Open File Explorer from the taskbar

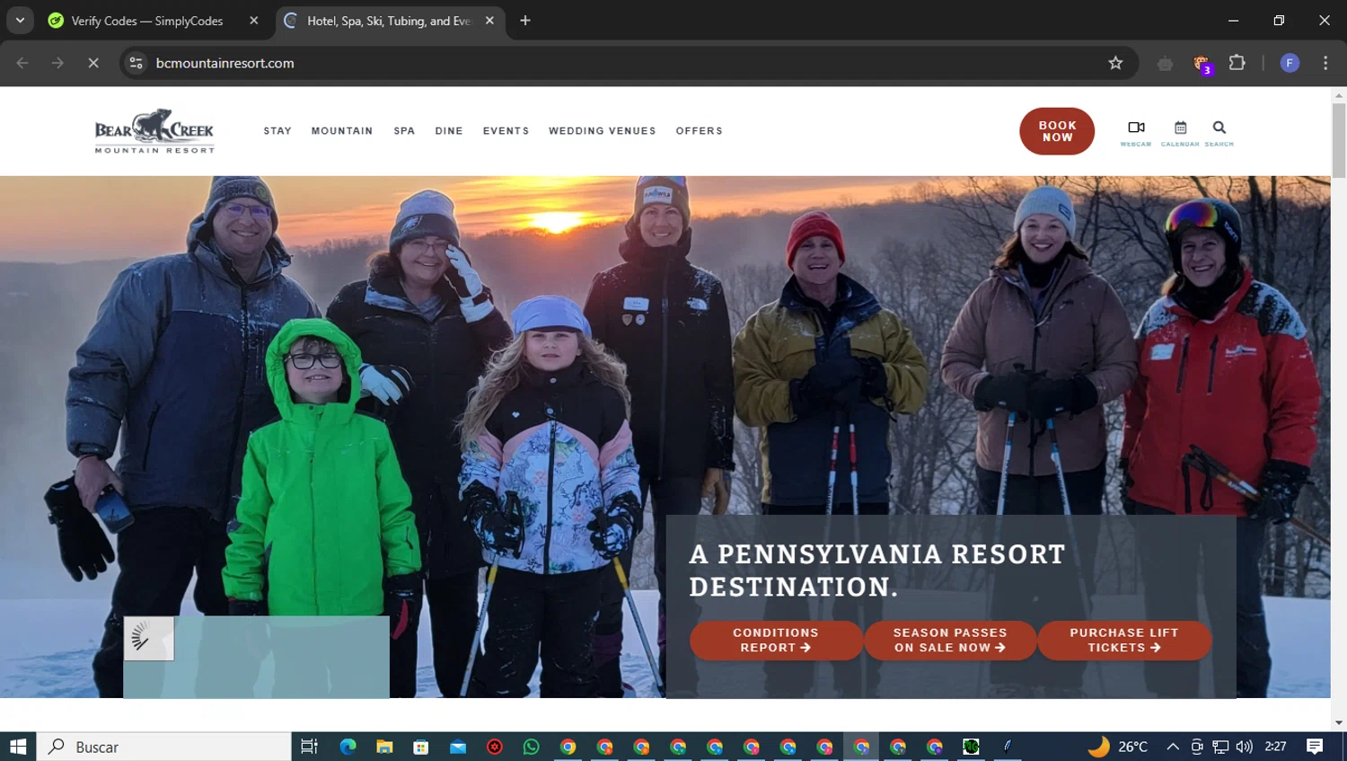point(384,747)
